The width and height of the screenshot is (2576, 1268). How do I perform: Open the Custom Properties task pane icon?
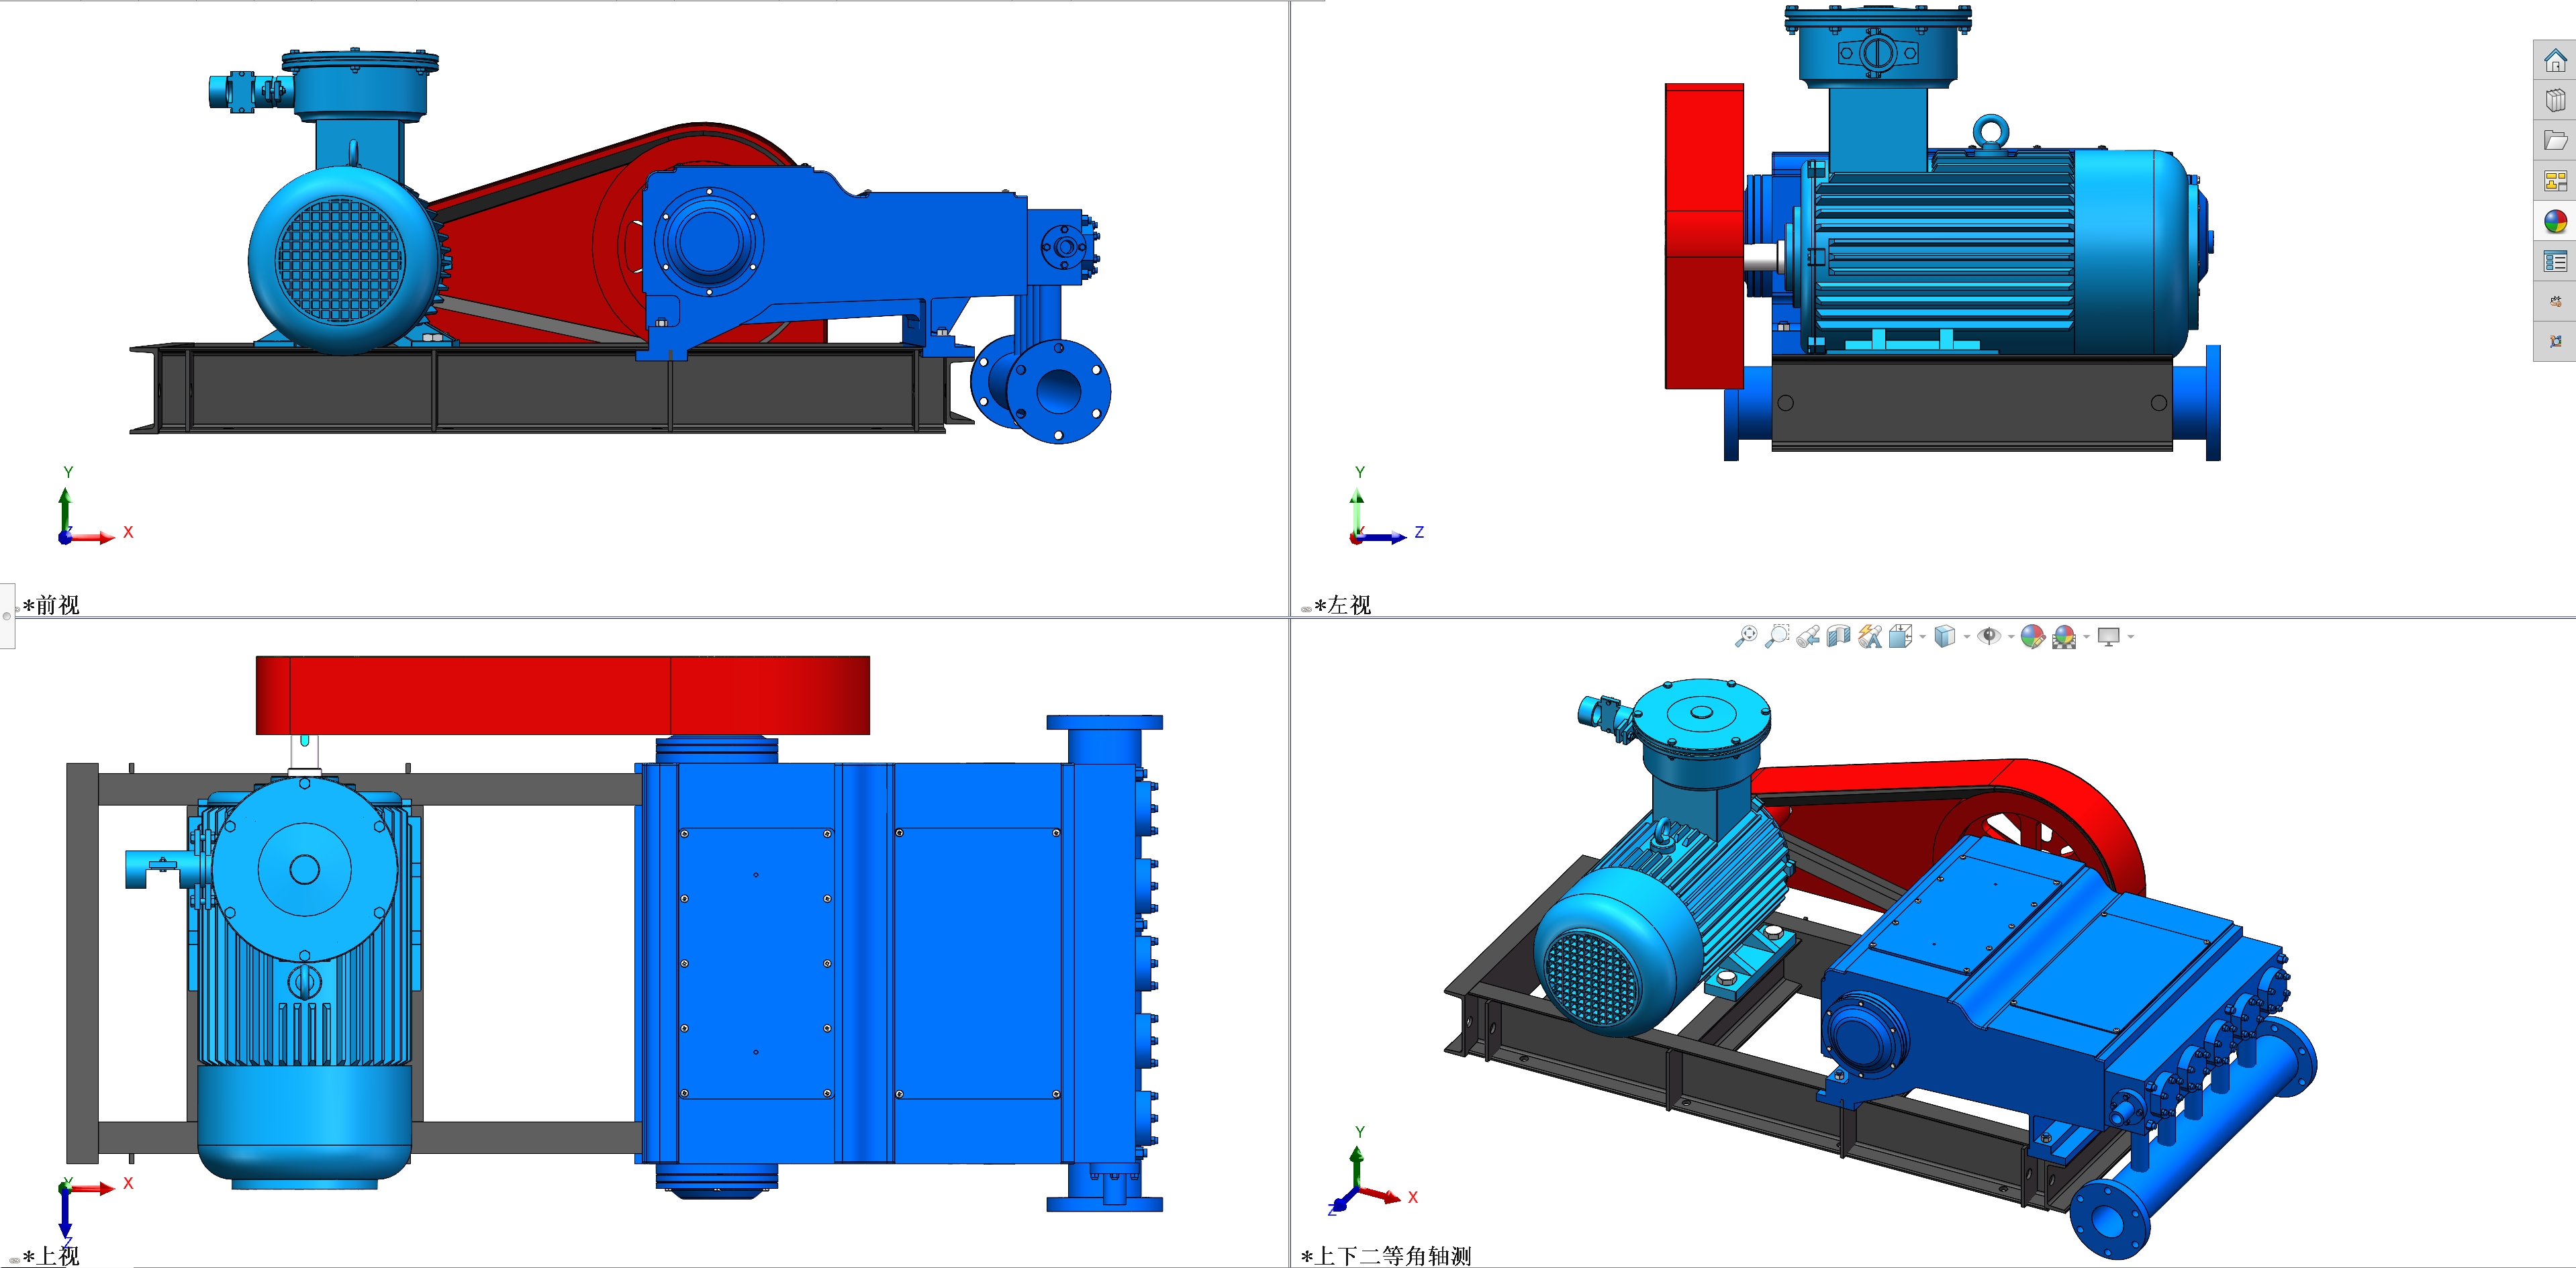click(x=2555, y=262)
